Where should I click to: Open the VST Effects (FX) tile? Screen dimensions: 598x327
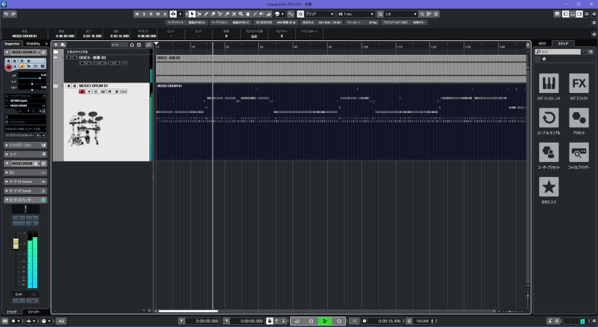[579, 84]
